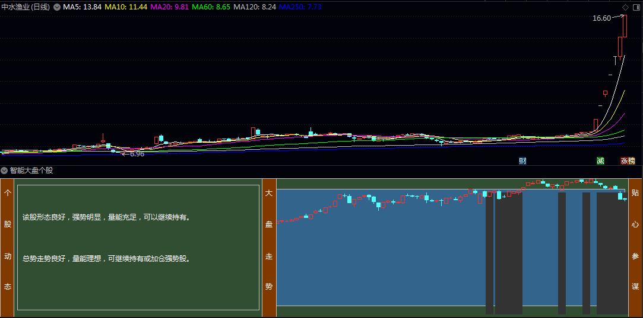Click the diamond marker icon in chart corner
The image size is (643, 318).
click(625, 7)
